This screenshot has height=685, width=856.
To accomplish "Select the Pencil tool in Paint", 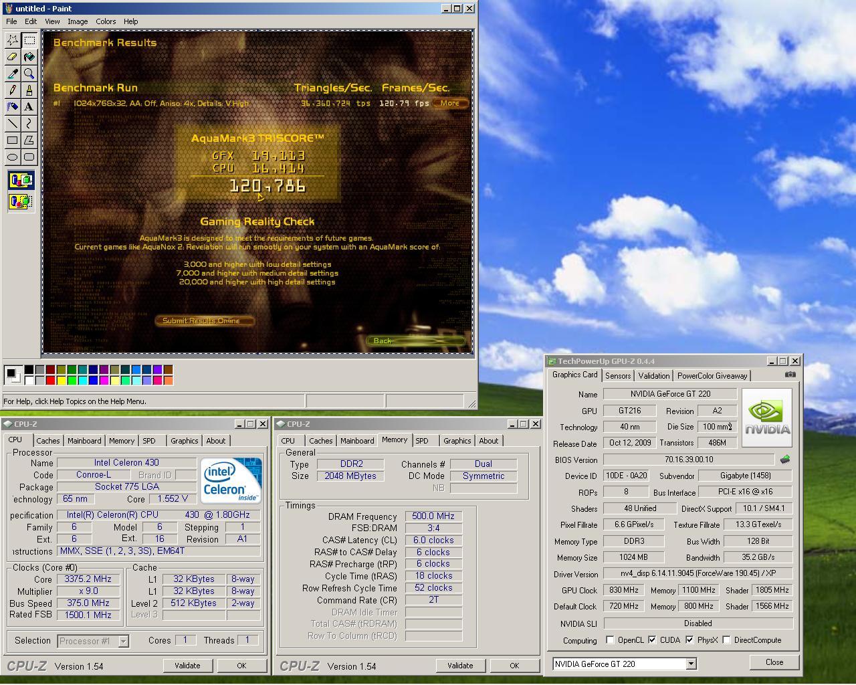I will 12,90.
